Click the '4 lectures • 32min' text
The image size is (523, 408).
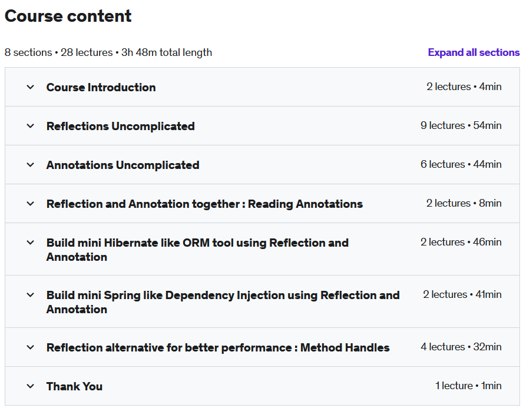461,347
